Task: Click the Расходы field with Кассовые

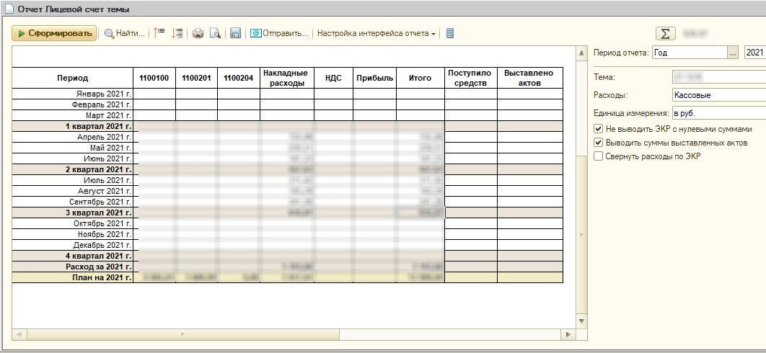Action: [718, 94]
